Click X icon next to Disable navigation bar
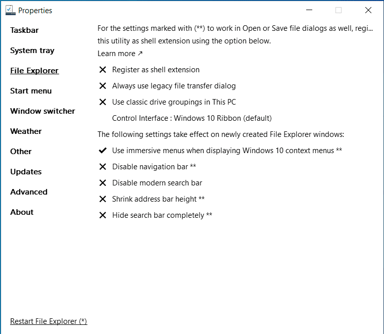384x334 pixels. [103, 167]
